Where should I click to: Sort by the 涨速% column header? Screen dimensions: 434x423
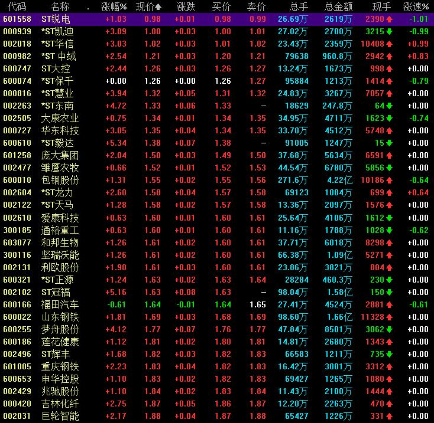coord(416,6)
